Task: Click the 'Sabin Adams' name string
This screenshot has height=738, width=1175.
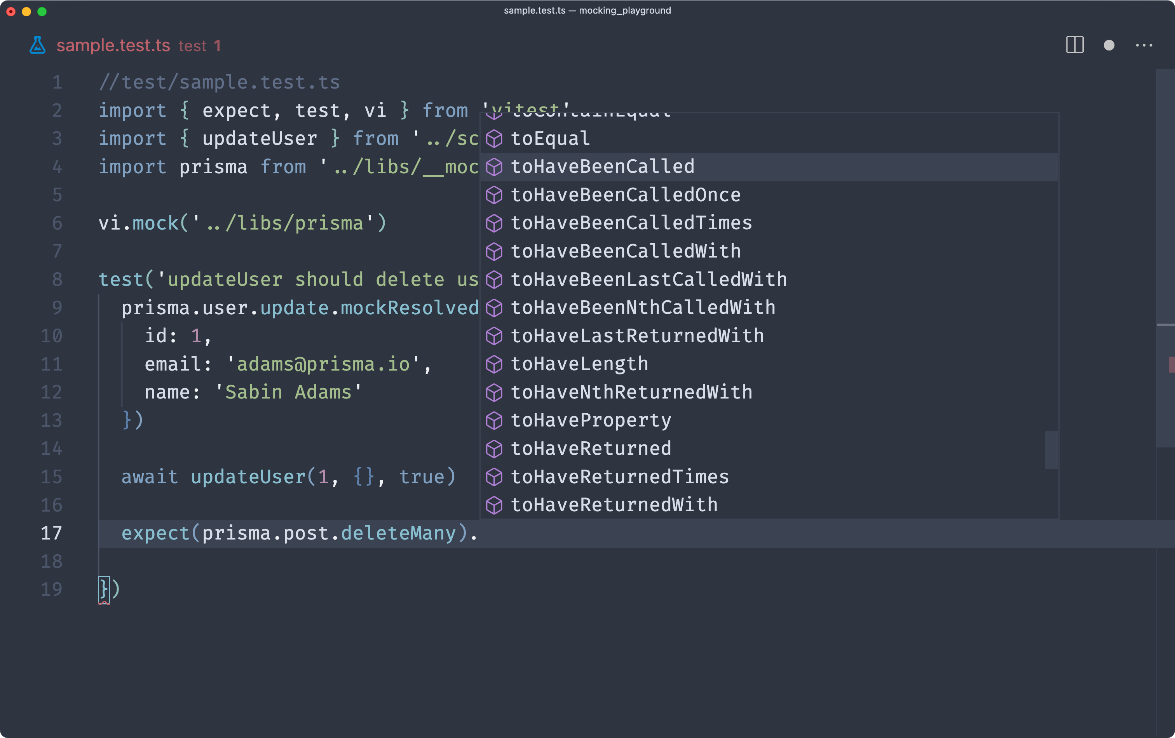Action: click(288, 393)
